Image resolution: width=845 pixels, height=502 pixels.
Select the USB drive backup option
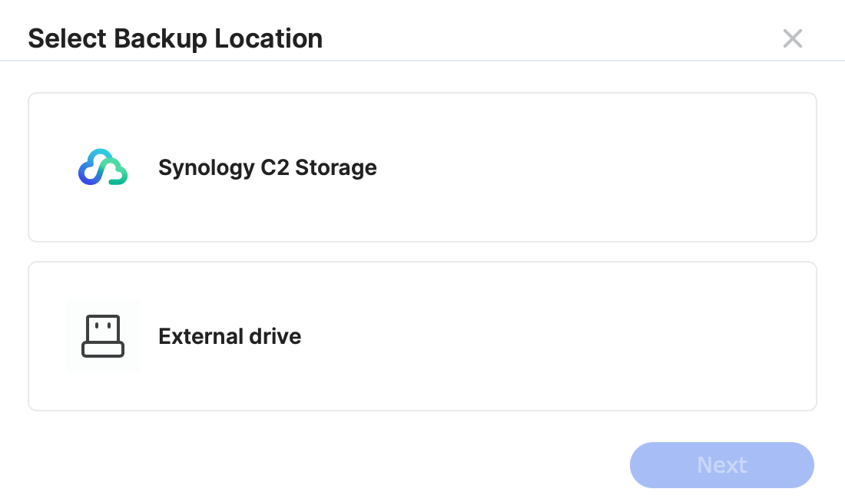(422, 336)
